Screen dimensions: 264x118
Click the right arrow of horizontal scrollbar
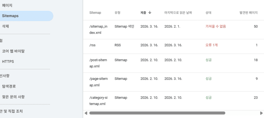point(261,113)
